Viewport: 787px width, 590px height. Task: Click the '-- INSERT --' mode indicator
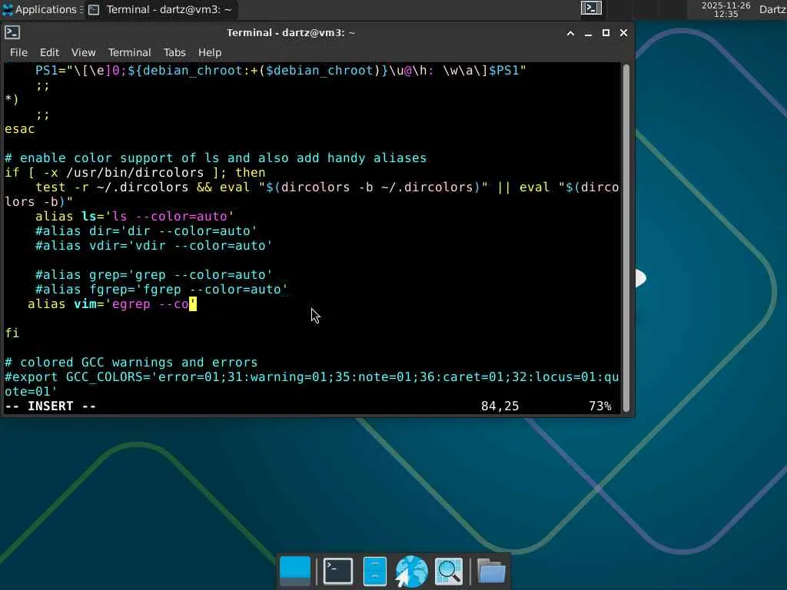(50, 406)
